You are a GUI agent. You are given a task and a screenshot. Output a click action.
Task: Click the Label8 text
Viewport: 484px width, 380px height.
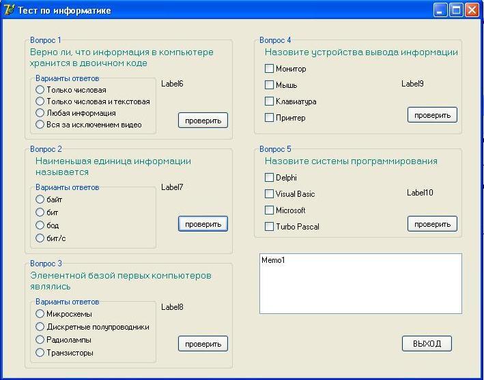coord(172,307)
